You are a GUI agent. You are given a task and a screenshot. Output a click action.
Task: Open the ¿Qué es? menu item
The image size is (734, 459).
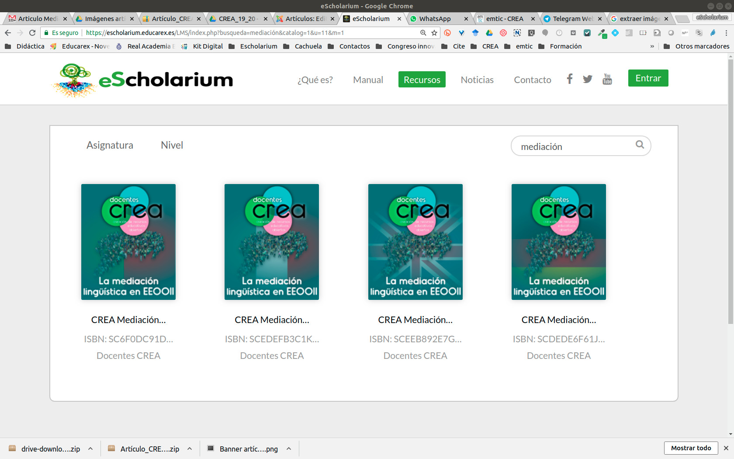(315, 80)
